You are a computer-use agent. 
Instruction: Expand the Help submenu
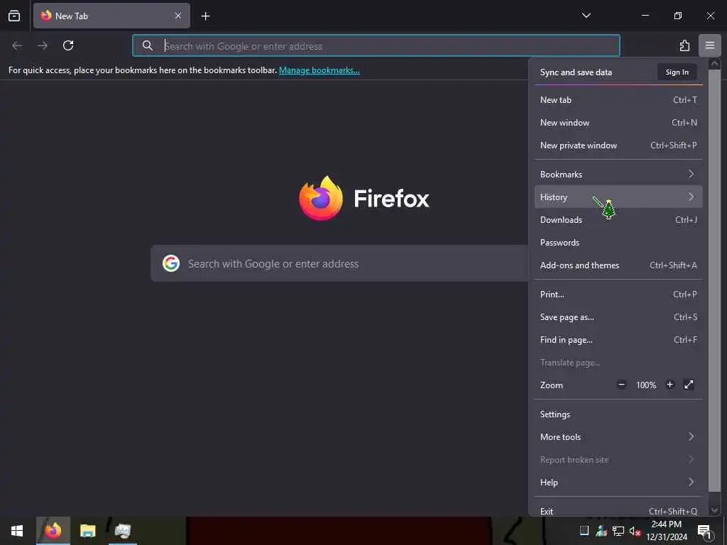tap(618, 483)
